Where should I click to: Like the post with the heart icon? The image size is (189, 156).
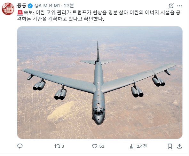[x=95, y=146]
